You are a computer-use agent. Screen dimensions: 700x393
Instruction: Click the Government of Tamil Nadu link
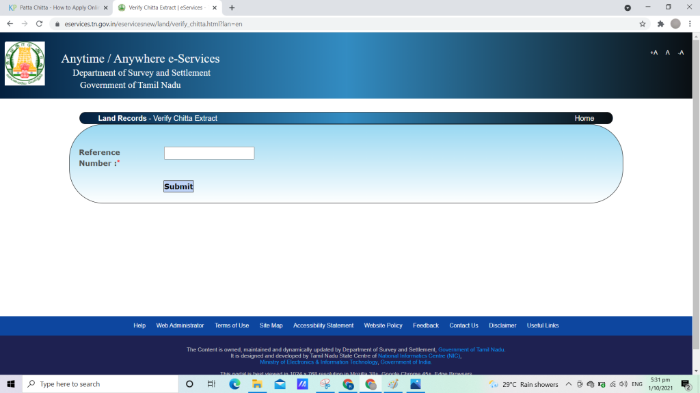tap(471, 349)
